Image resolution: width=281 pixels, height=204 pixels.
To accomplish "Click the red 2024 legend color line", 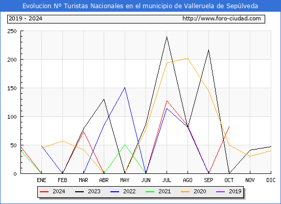I will click(44, 192).
